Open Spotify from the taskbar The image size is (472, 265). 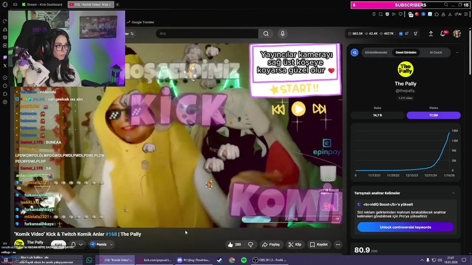244,260
